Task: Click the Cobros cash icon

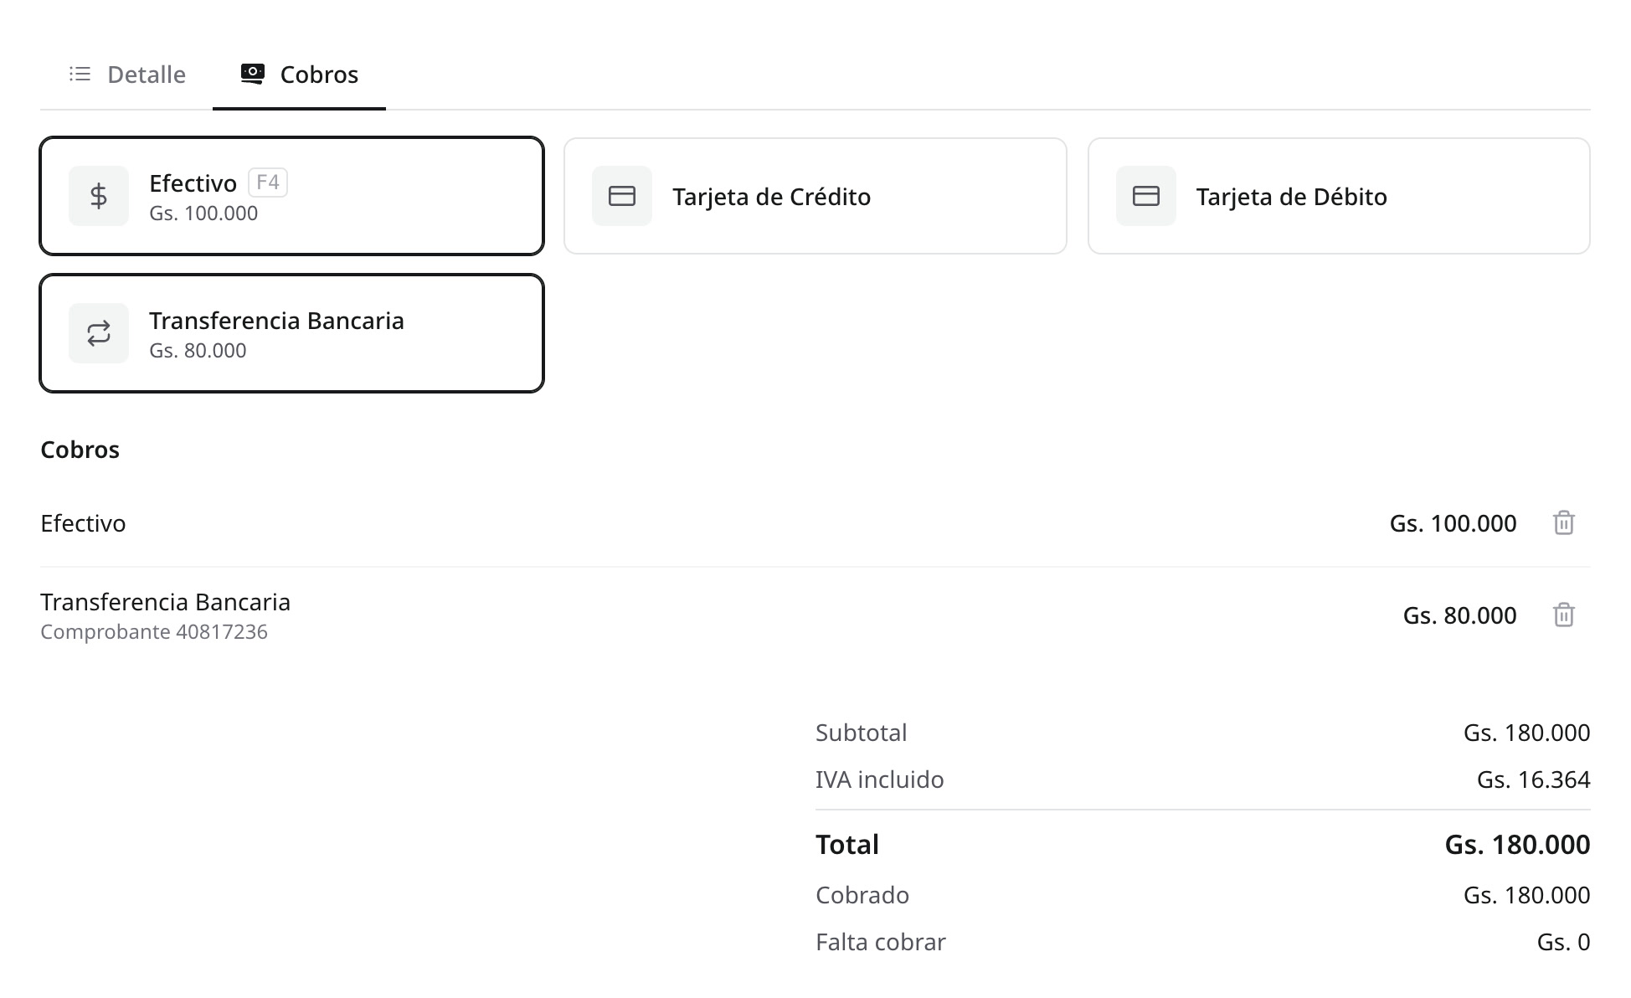Action: [x=252, y=75]
